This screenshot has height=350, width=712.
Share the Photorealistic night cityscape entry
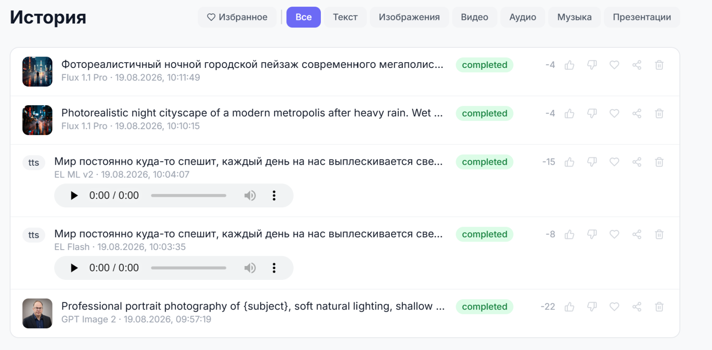click(637, 114)
